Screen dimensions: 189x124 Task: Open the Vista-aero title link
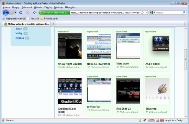[123, 64]
